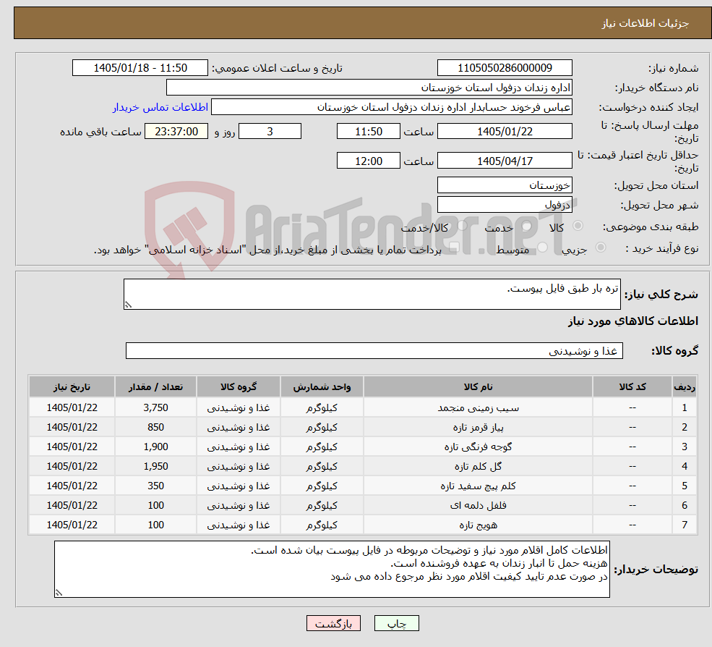Click the buyer notes text area
Viewport: 712px width, 647px height.
(x=332, y=569)
